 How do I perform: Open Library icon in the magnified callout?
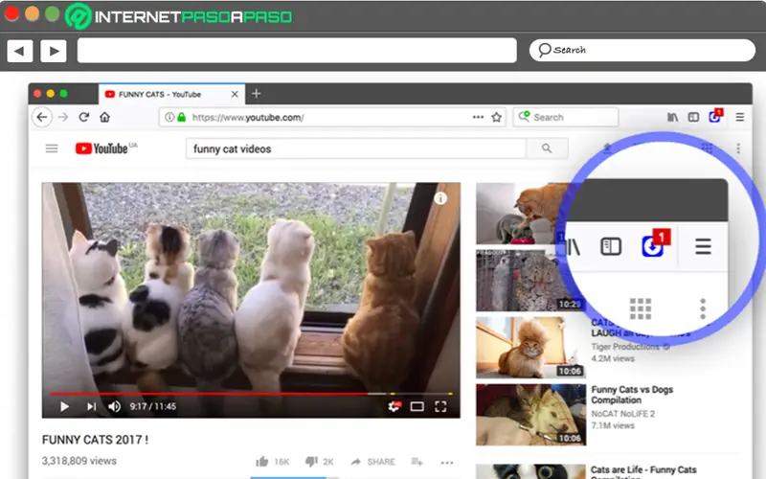click(x=574, y=247)
